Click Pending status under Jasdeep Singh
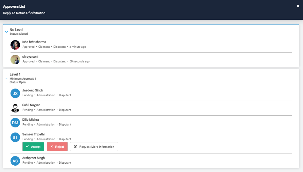Screen dimensions: 303x172 click(x=28, y=95)
